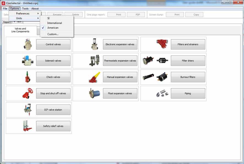This screenshot has width=244, height=164.
Task: Maximize the Coolselector window
Action: [230, 2]
